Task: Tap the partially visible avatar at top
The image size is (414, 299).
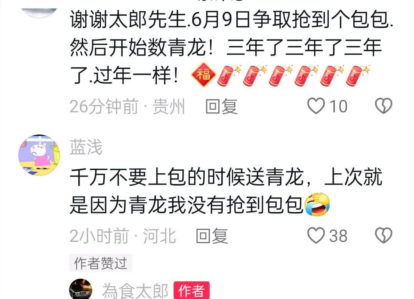Action: coord(39,13)
